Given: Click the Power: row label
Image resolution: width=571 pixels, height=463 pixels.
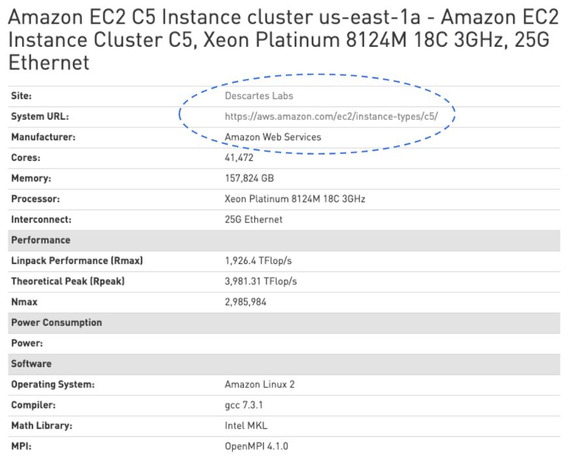Looking at the screenshot, I should coord(27,343).
